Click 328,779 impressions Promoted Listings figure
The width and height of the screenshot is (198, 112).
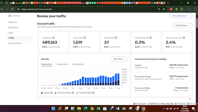pyautogui.click(x=179, y=76)
